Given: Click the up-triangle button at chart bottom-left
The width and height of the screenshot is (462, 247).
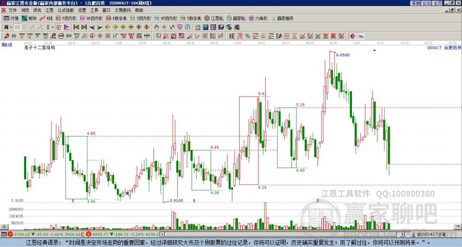Looking at the screenshot, I should click(x=4, y=226).
